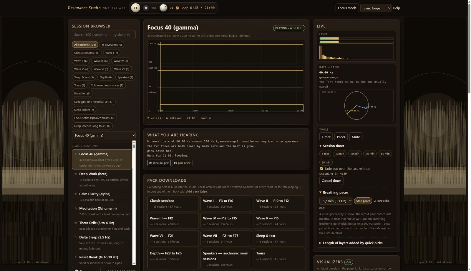The height and width of the screenshot is (271, 471).
Task: Favourite the Focus 40 (gamma) session star
Action: (x=76, y=154)
